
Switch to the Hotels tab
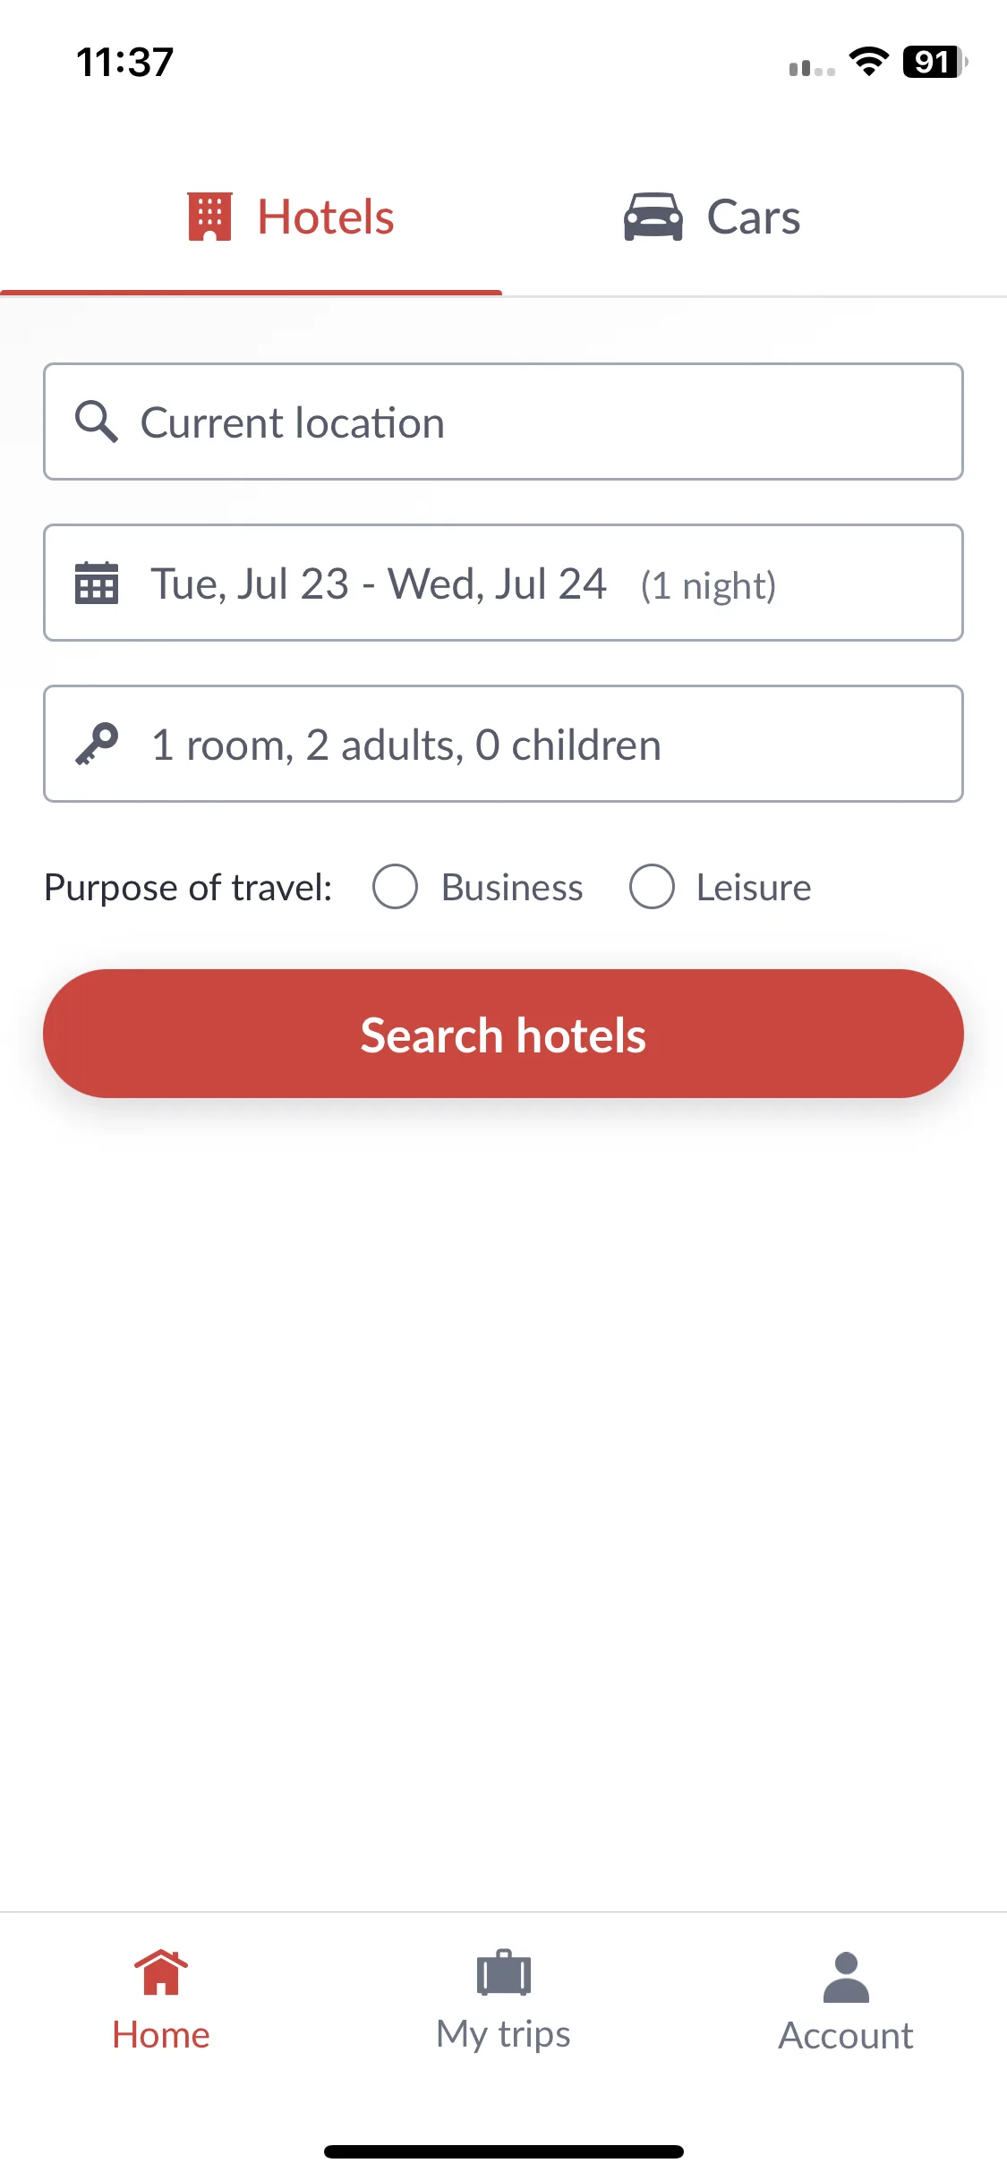click(252, 217)
